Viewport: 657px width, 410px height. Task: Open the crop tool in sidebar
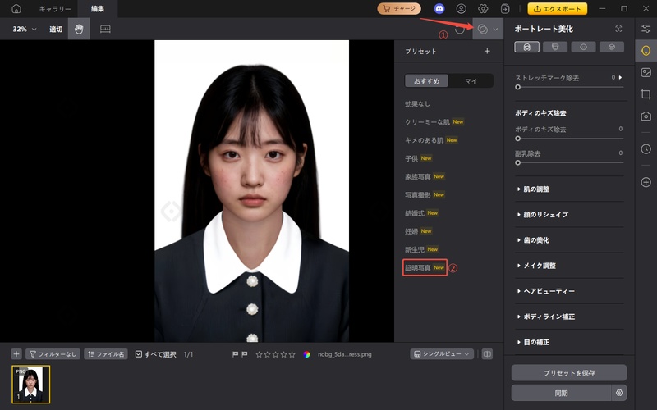pos(646,94)
